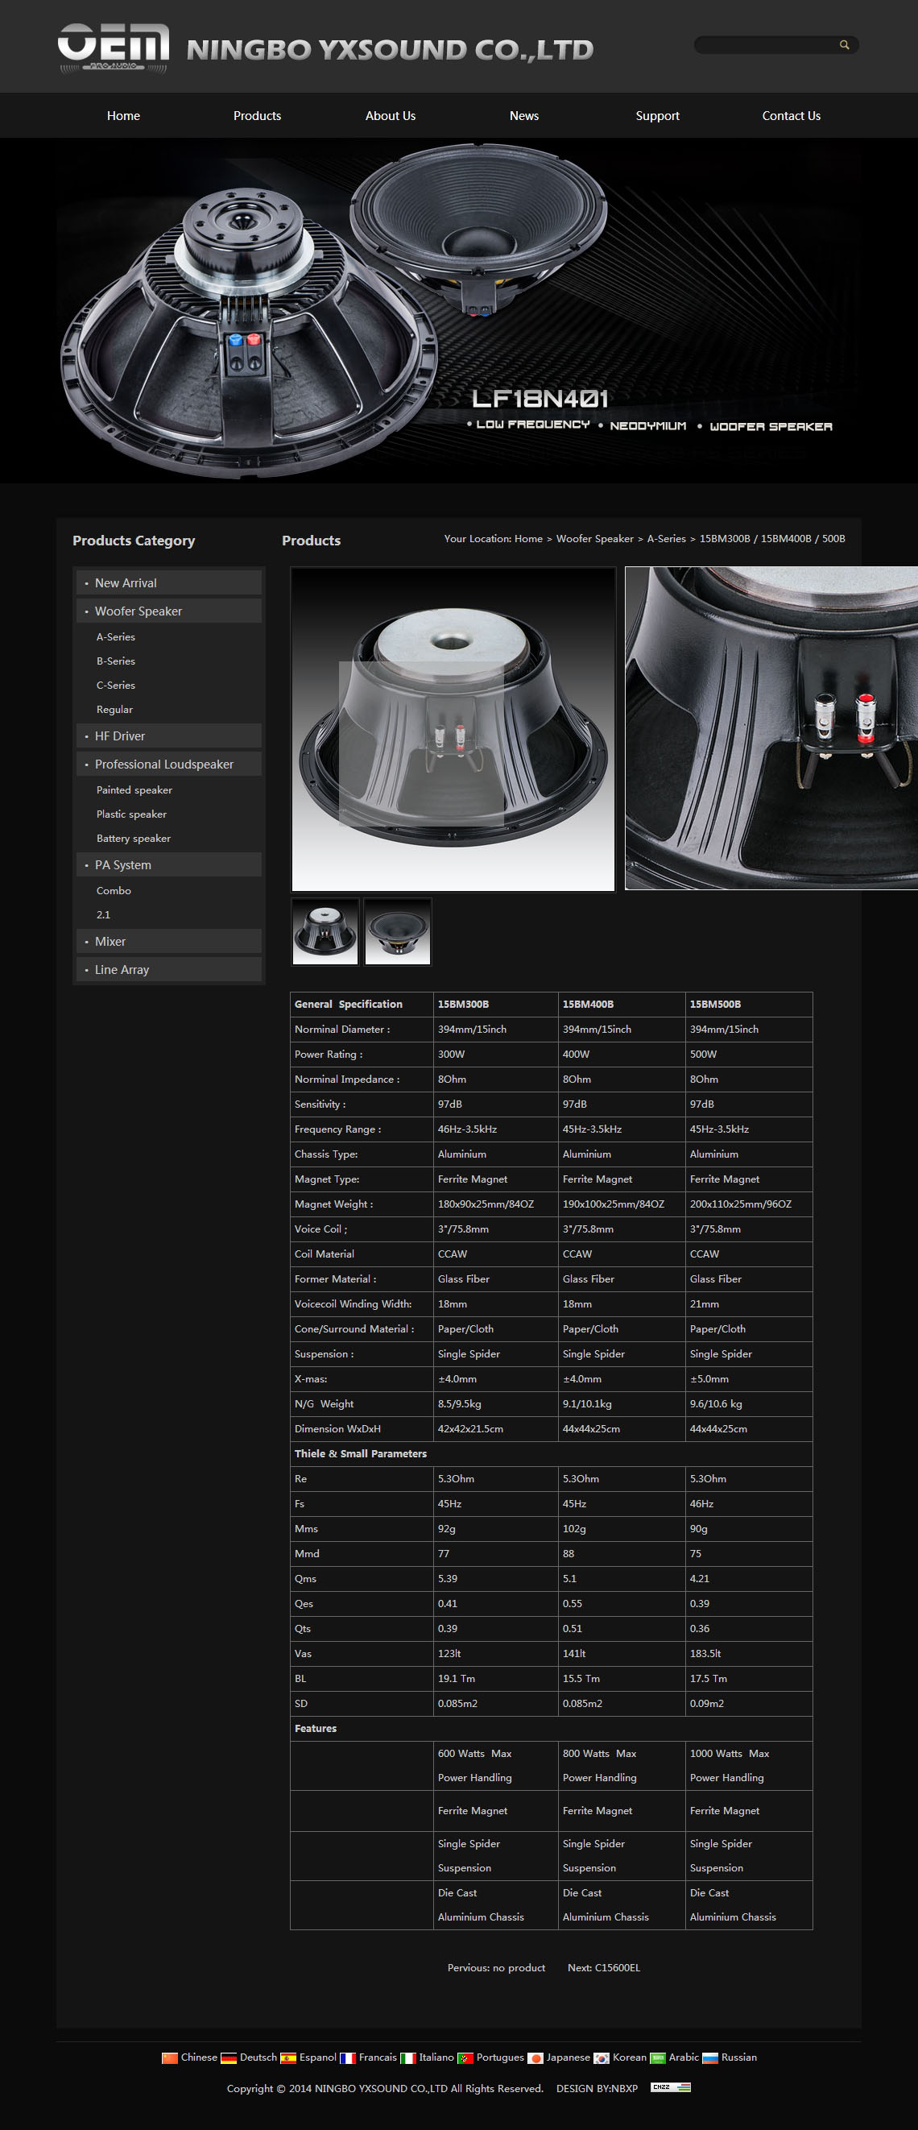The width and height of the screenshot is (918, 2130).
Task: Open the Combo subcategory
Action: pyautogui.click(x=114, y=890)
